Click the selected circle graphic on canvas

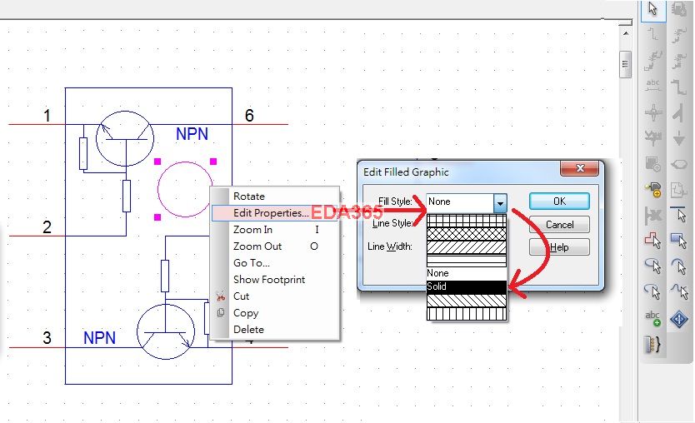pyautogui.click(x=185, y=189)
